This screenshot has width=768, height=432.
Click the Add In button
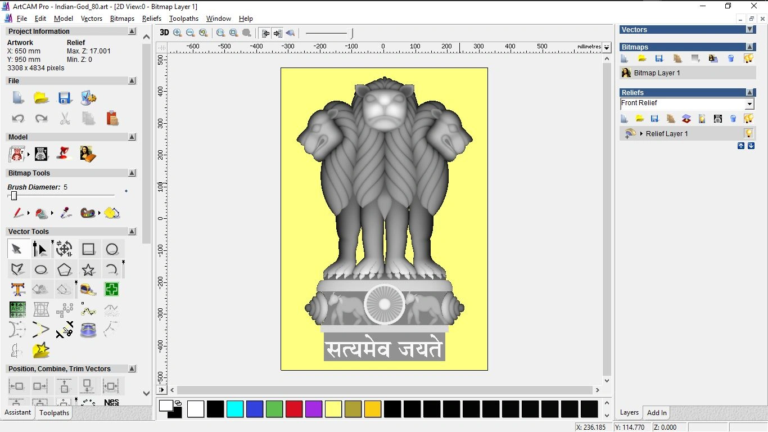coord(656,412)
